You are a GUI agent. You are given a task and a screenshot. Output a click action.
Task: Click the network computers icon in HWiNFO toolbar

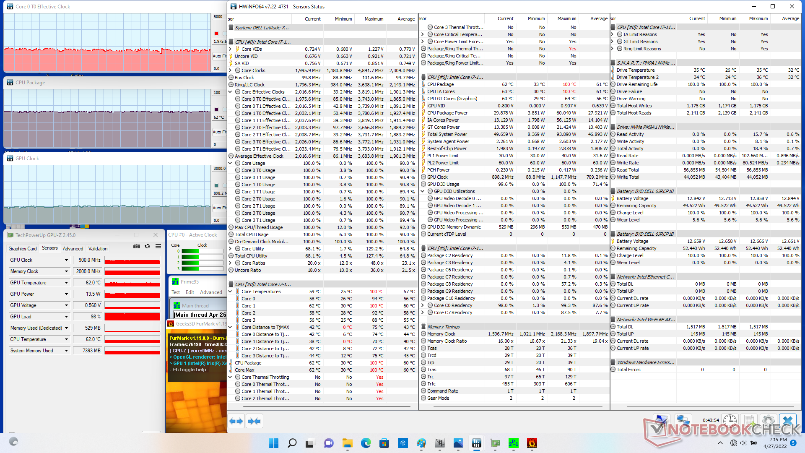pos(683,421)
